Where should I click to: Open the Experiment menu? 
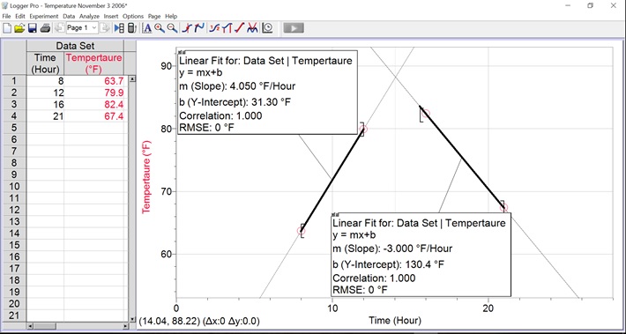44,17
